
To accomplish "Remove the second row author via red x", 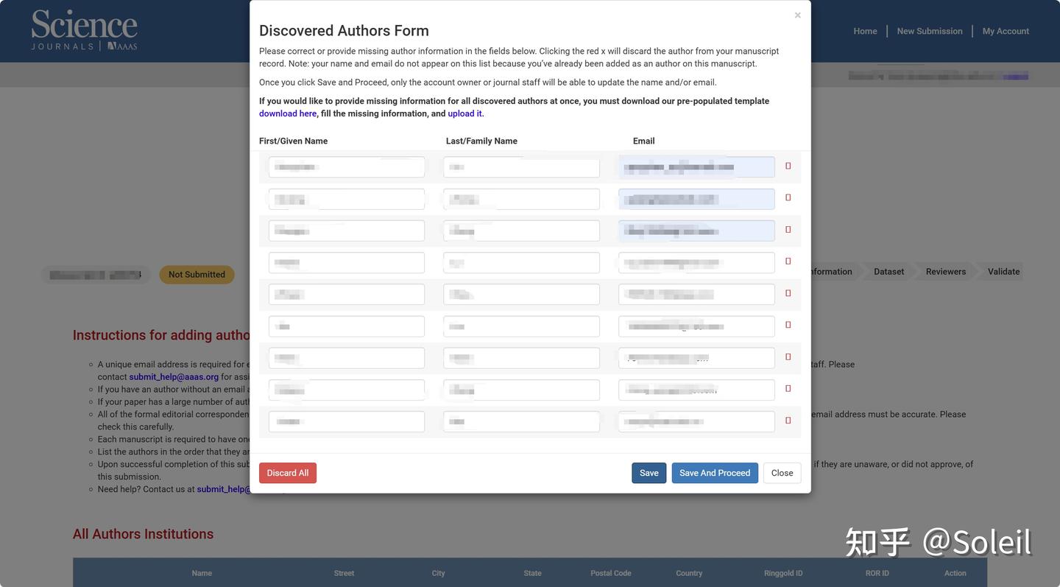I will [788, 197].
